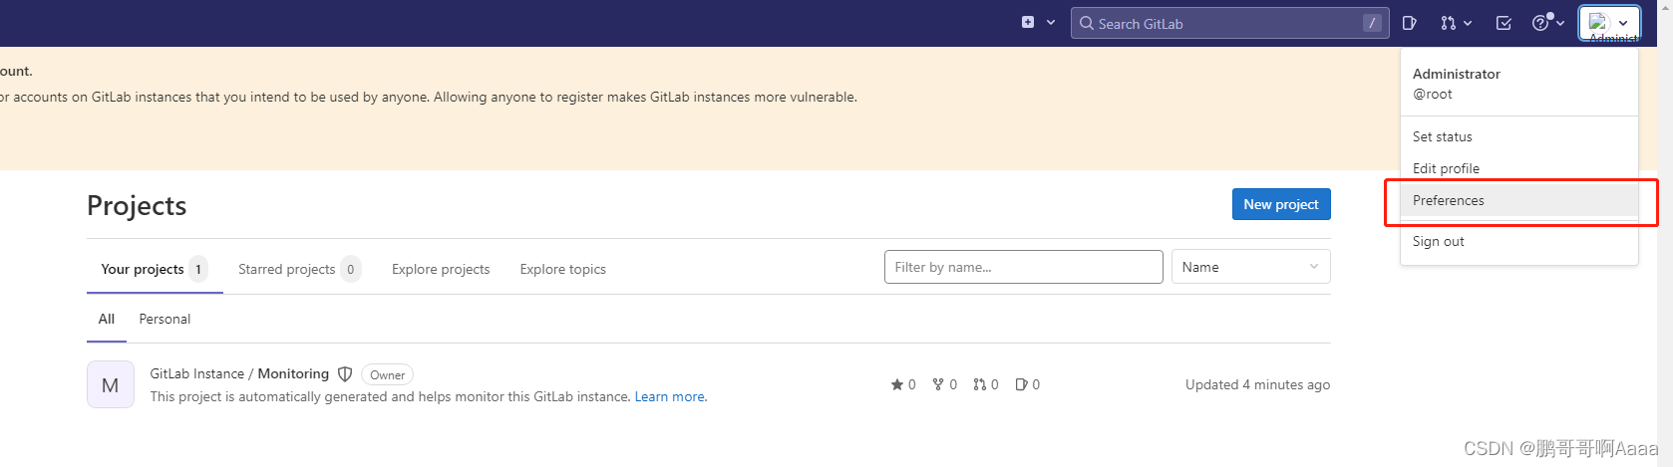Open the Help question mark icon
The image size is (1673, 467).
pyautogui.click(x=1541, y=23)
